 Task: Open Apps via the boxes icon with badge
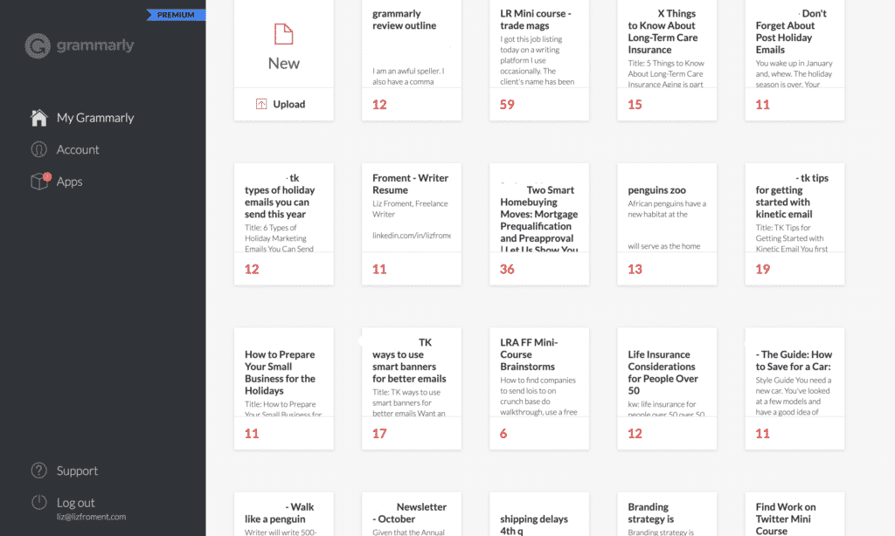(38, 181)
